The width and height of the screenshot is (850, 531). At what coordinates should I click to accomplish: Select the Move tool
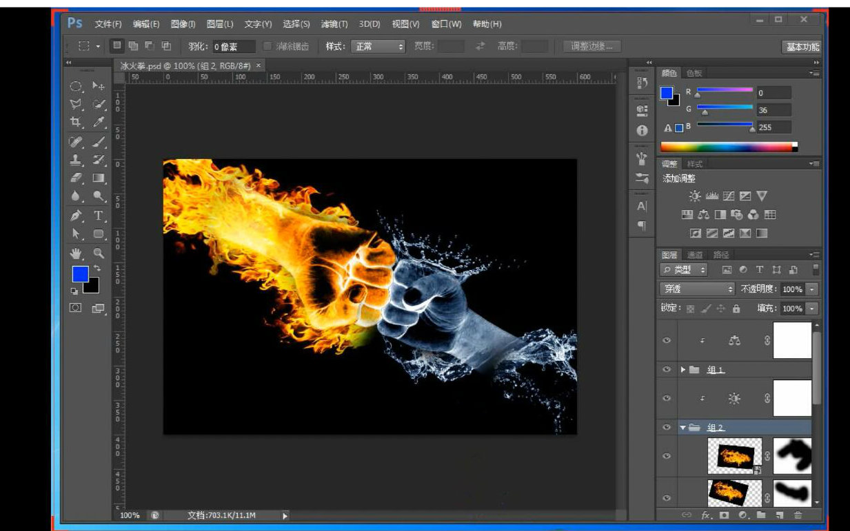[x=99, y=86]
